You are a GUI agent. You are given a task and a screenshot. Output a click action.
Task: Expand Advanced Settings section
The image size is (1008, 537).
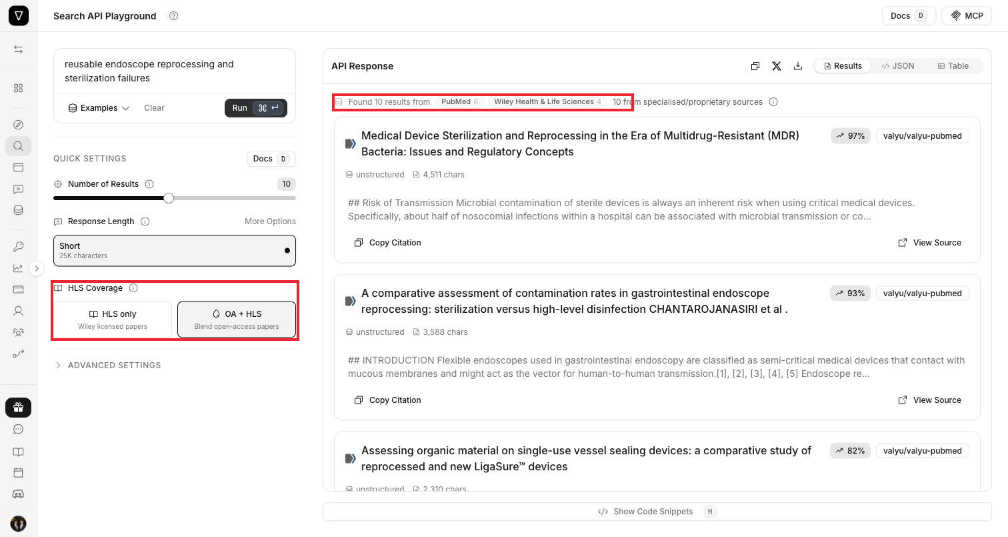point(108,366)
